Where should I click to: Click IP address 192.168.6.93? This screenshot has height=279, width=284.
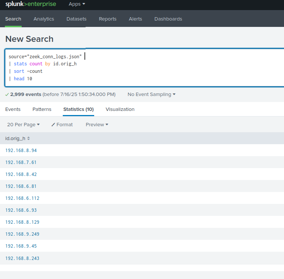(x=21, y=210)
